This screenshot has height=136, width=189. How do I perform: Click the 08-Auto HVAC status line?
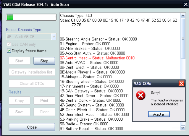[x=89, y=63]
